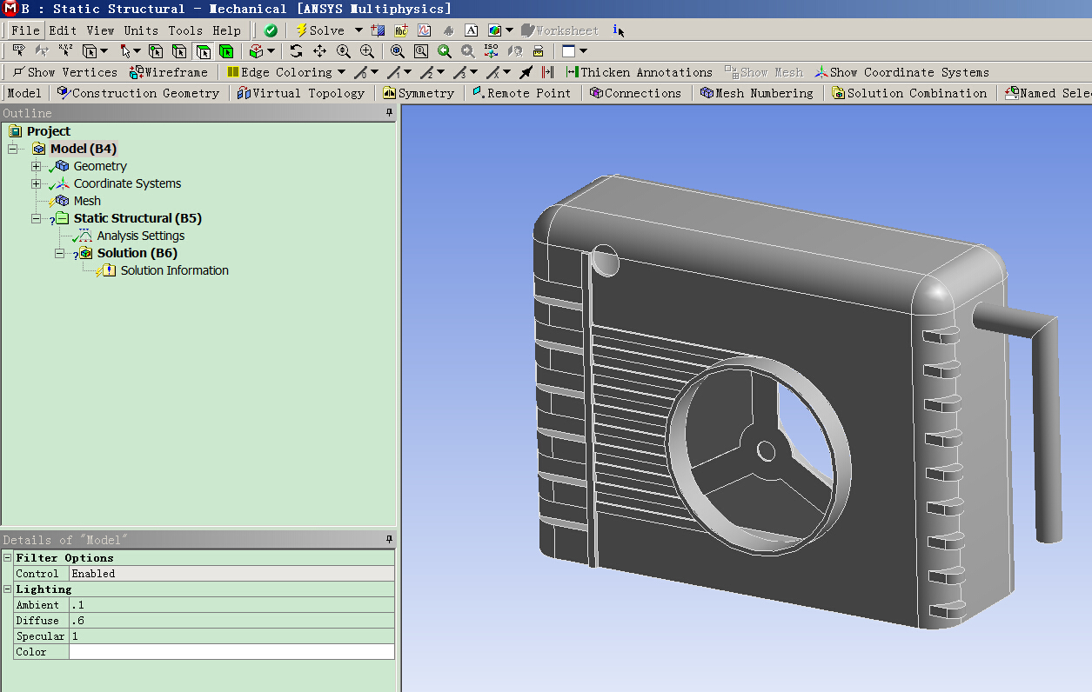Image resolution: width=1092 pixels, height=692 pixels.
Task: Toggle Show Vertices display
Action: click(64, 72)
